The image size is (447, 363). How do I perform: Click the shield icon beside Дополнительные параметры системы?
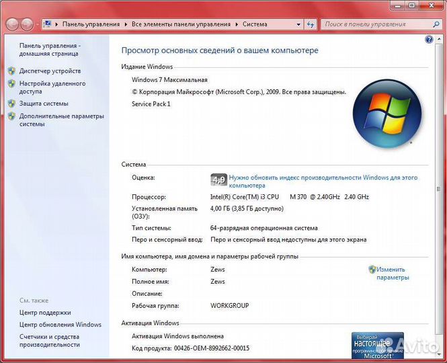point(11,116)
